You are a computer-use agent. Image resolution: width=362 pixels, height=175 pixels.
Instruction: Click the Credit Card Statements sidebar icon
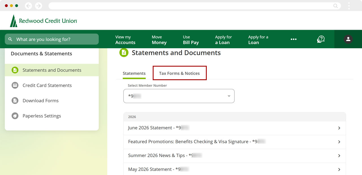[x=15, y=85]
